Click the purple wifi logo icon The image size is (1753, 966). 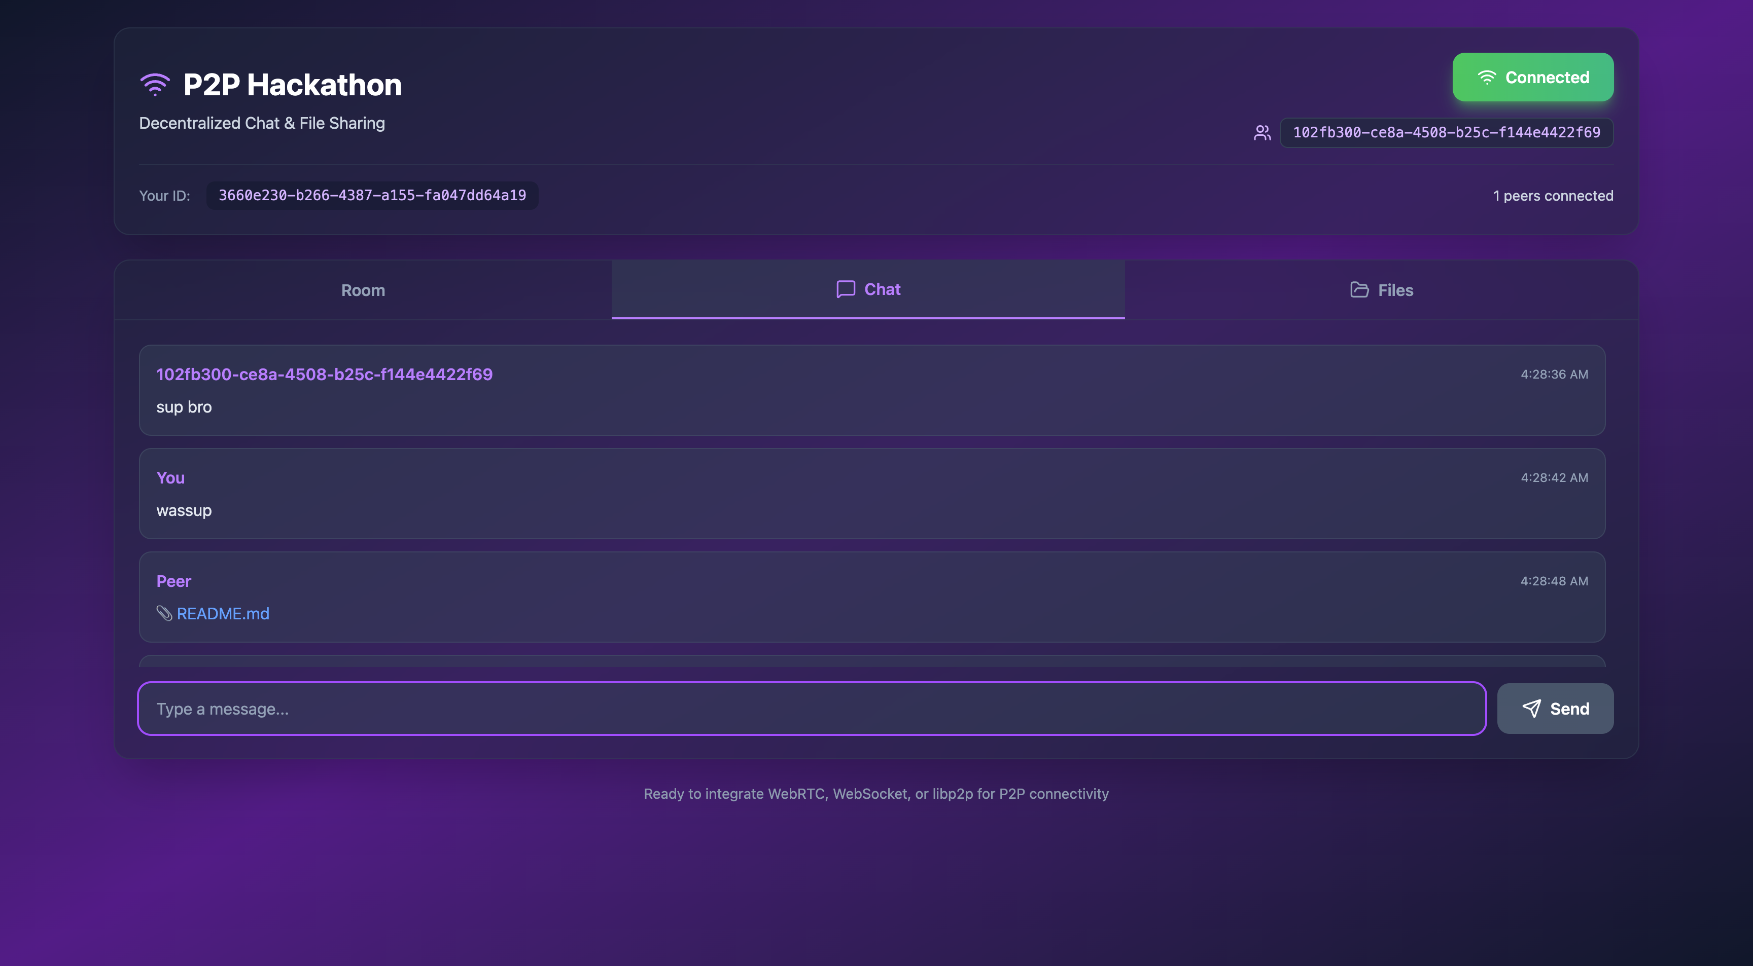click(155, 85)
